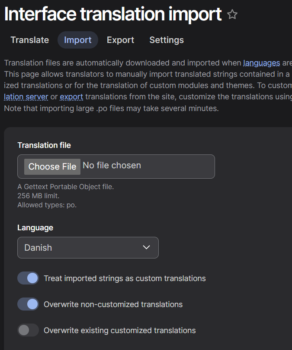Click the label "Overwrite existing customized translations"
The width and height of the screenshot is (292, 350).
(x=119, y=330)
